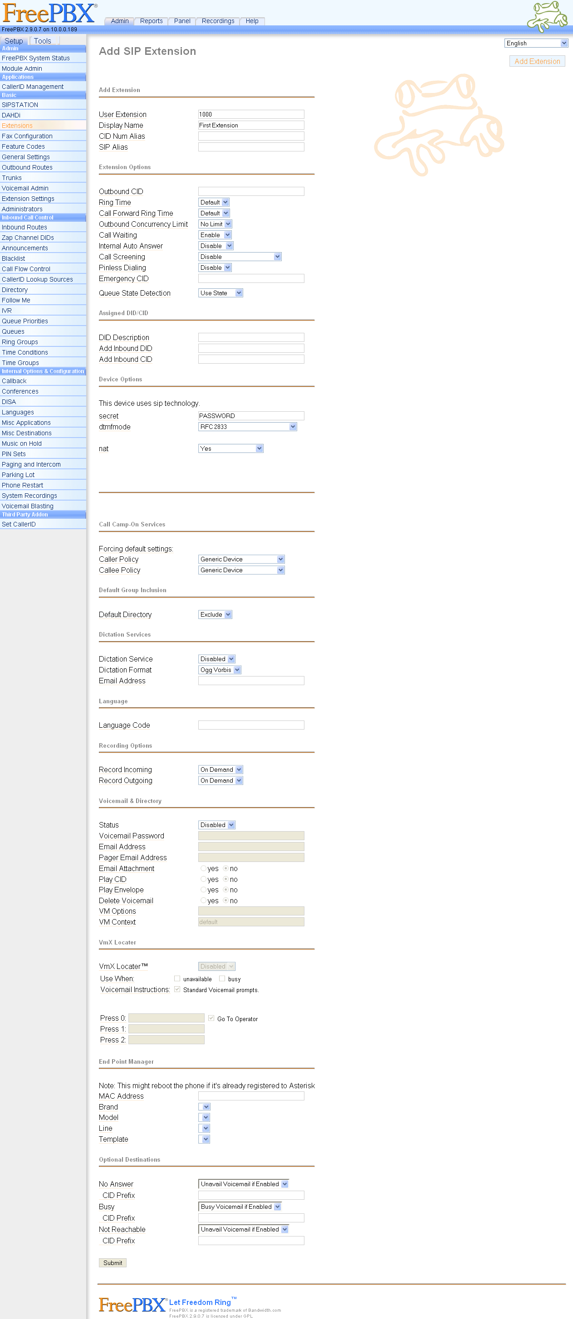Open FreePBX System Status in sidebar
The height and width of the screenshot is (1319, 573).
point(36,58)
